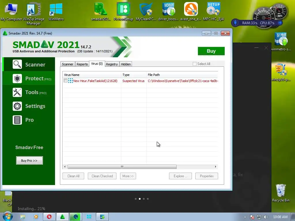Select the winmetro-s... desktop icon
The image size is (295, 221).
(x=281, y=41)
